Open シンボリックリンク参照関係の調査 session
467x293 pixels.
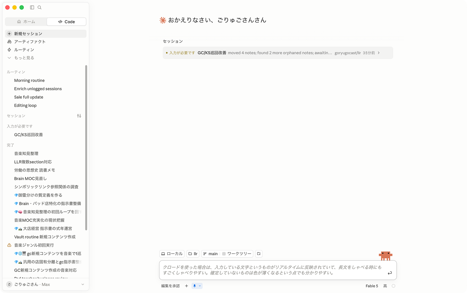pos(46,187)
